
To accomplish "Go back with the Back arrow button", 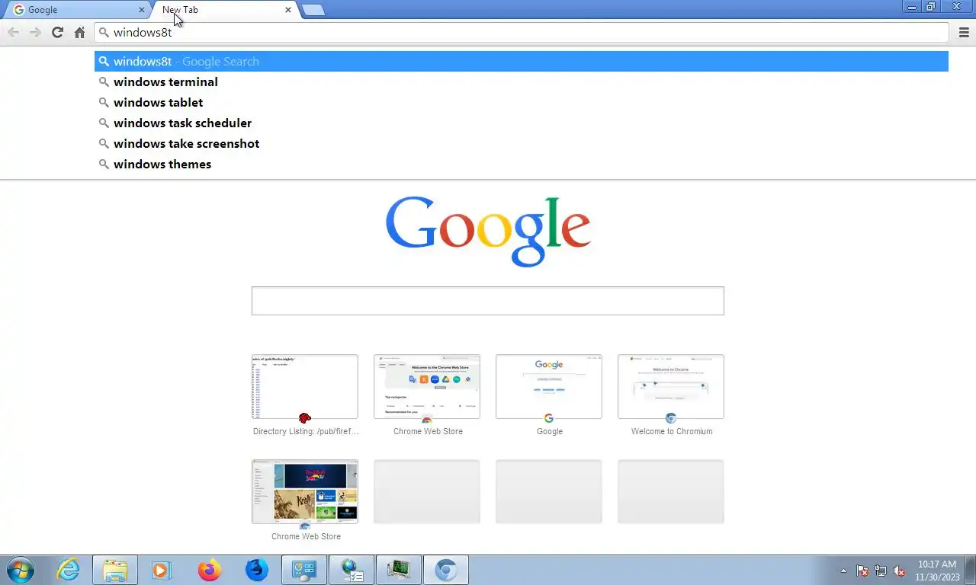I will click(13, 32).
